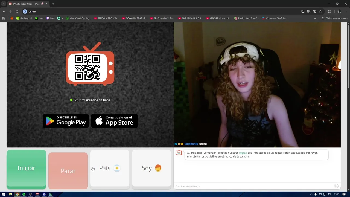Open the extensions puzzle menu
This screenshot has height=197, width=350.
[x=329, y=11]
